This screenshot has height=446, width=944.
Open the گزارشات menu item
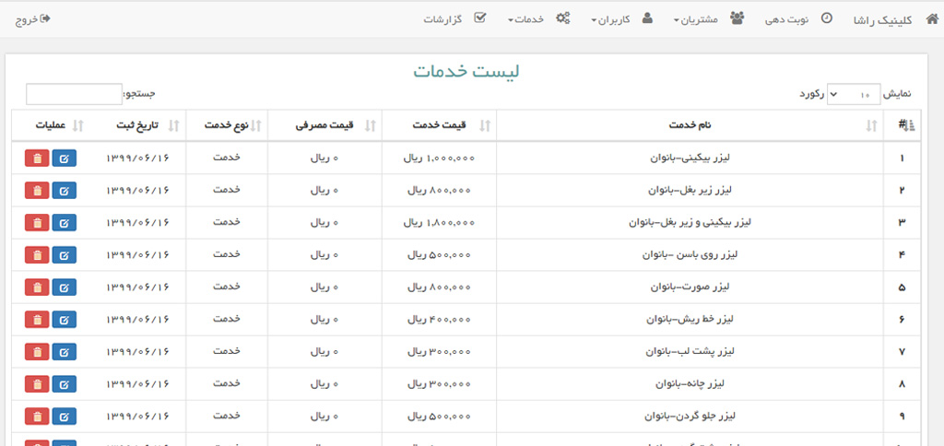tap(442, 19)
